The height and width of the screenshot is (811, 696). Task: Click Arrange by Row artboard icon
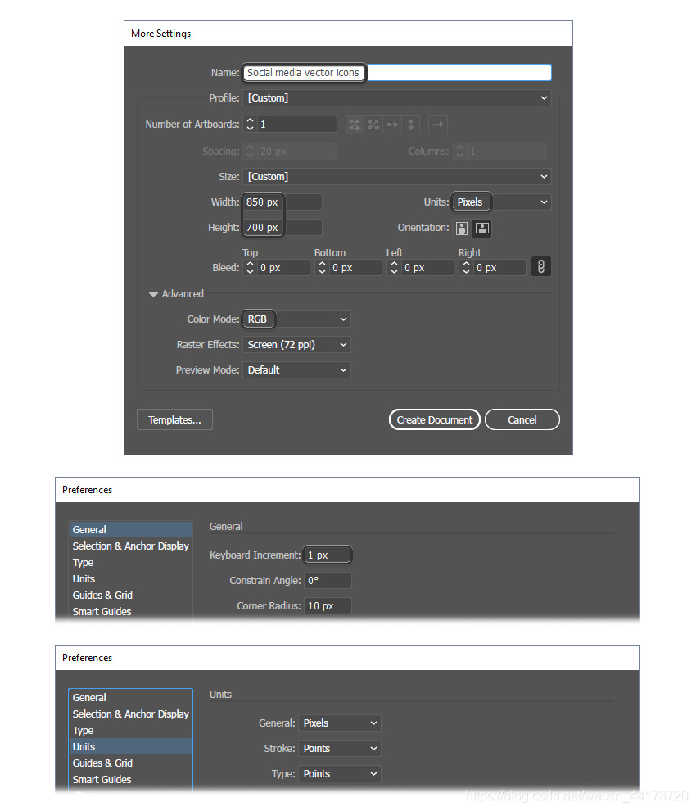[x=392, y=125]
